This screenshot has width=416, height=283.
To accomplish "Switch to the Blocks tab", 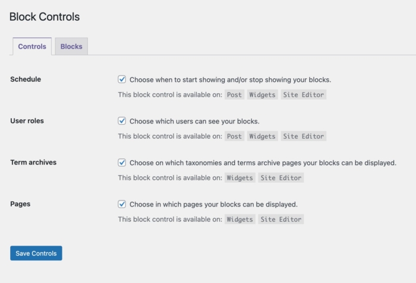I will (71, 46).
